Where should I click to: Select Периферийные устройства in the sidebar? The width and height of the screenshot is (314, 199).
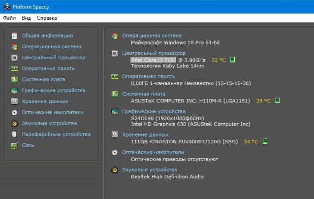(x=56, y=134)
